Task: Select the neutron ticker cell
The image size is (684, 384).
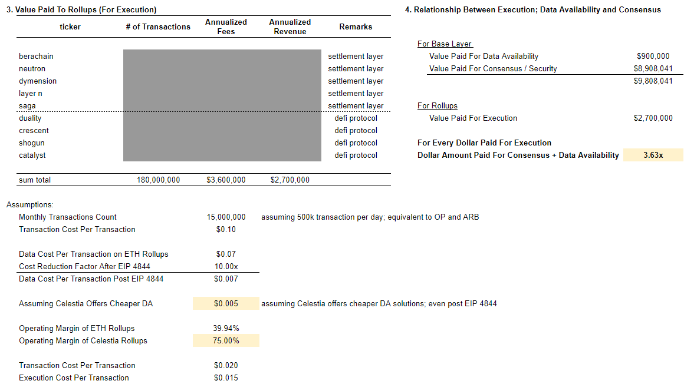Action: click(x=32, y=68)
